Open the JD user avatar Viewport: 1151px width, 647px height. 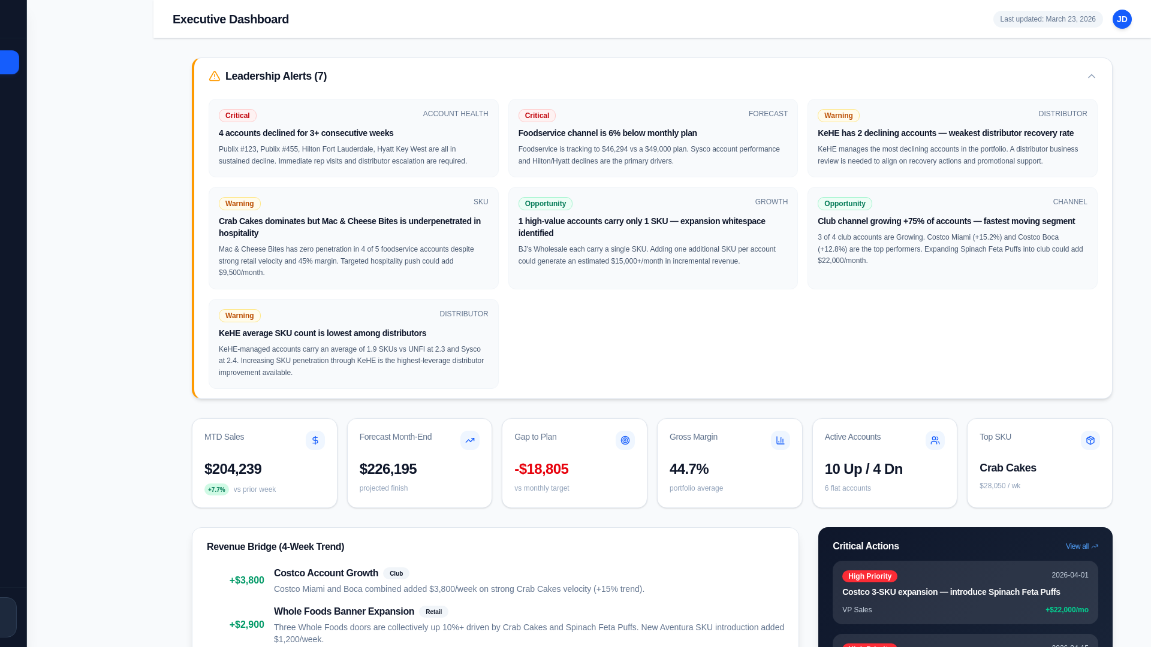(x=1122, y=19)
